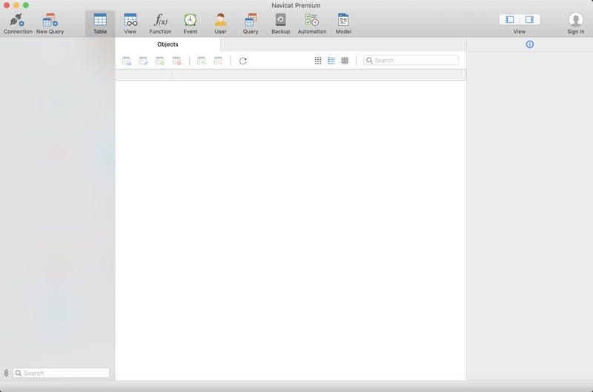Minimize the window with the yellow button
This screenshot has height=392, width=593.
(16, 5)
